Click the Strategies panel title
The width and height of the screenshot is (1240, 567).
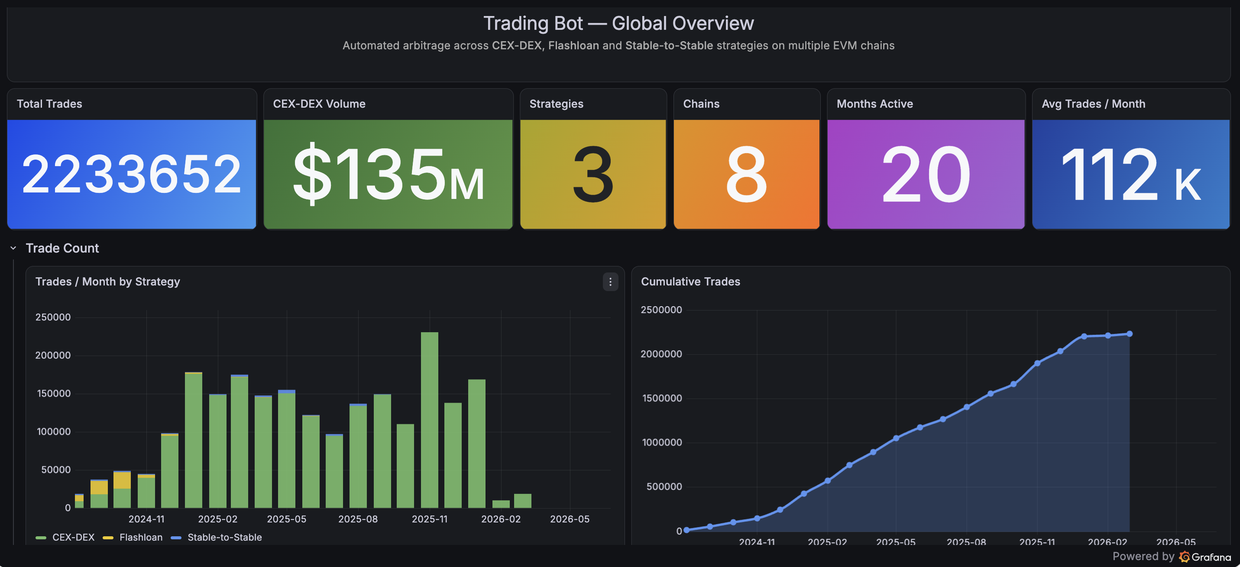(x=556, y=104)
